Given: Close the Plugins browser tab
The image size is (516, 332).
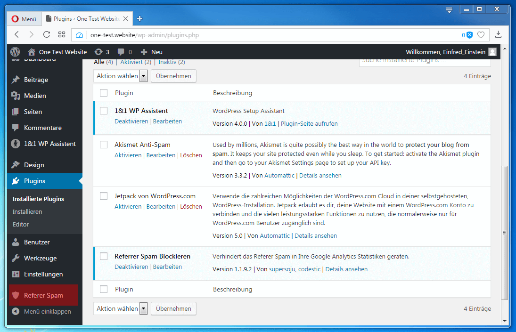Looking at the screenshot, I should point(125,19).
